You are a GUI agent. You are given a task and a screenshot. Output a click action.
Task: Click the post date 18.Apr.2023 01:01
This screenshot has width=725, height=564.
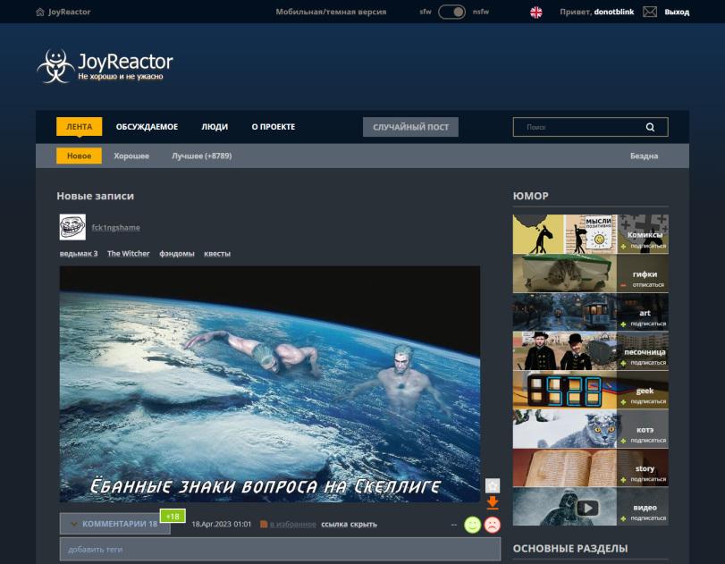point(222,525)
